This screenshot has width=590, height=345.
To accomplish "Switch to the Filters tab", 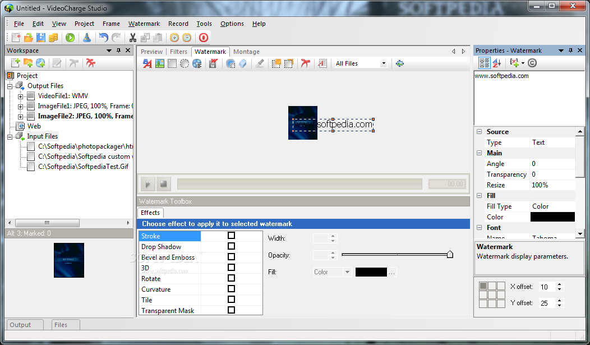I will [x=178, y=52].
